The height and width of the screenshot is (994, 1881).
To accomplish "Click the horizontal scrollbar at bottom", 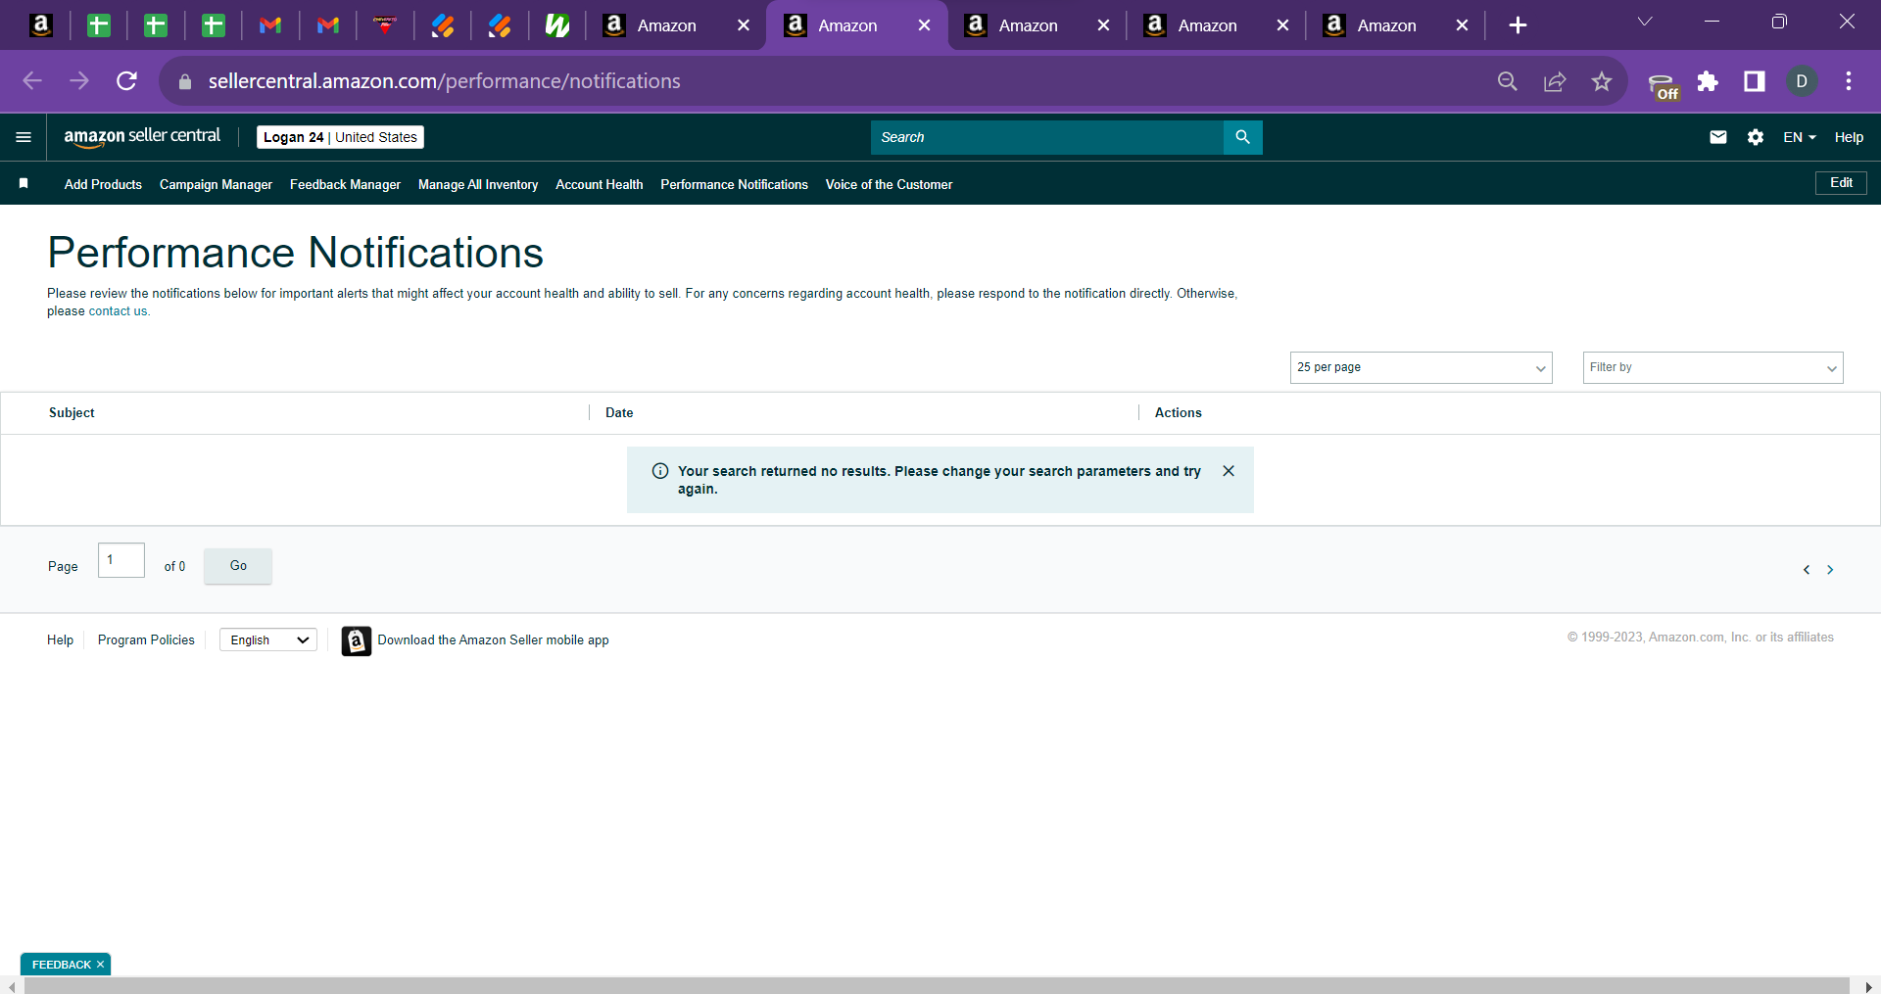I will pyautogui.click(x=936, y=985).
